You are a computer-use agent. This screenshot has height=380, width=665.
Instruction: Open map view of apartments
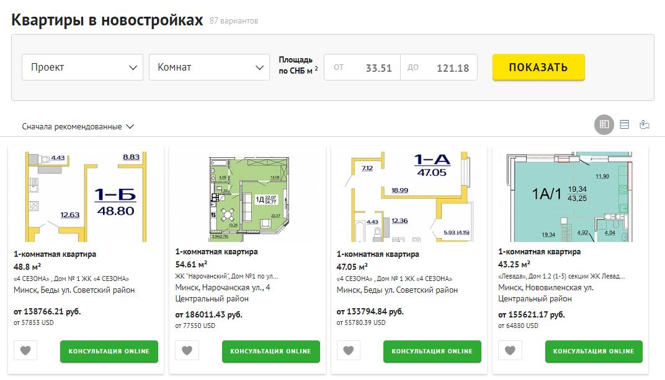coord(645,124)
